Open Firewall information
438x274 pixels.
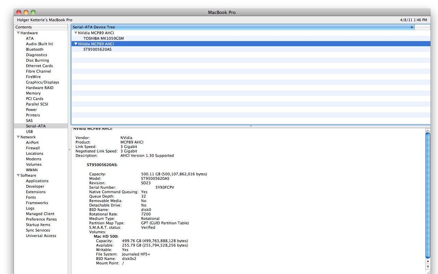[x=33, y=148]
